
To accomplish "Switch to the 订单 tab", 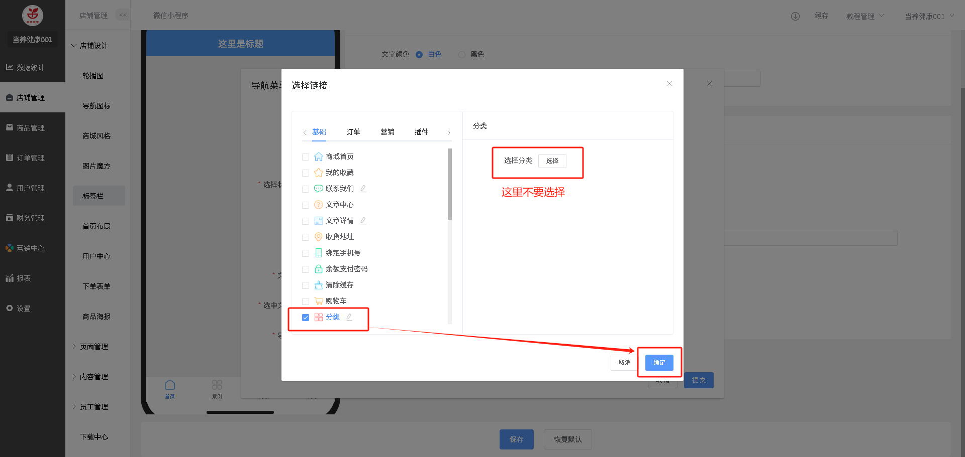I will click(x=353, y=132).
